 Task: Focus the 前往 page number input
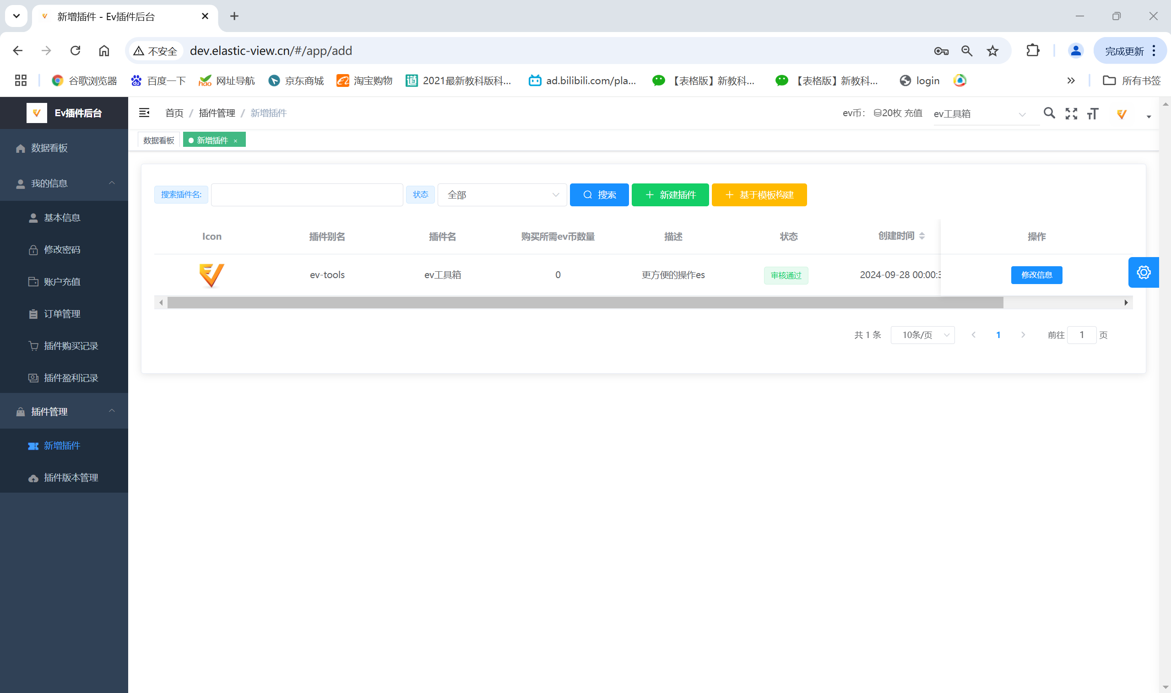pos(1081,335)
